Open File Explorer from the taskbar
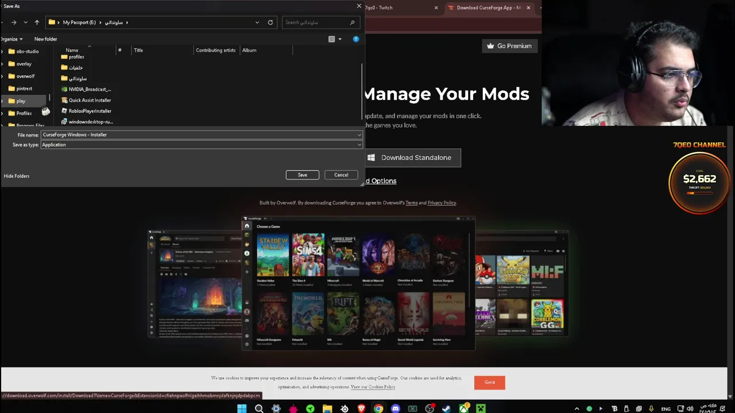This screenshot has height=413, width=735. (x=327, y=408)
